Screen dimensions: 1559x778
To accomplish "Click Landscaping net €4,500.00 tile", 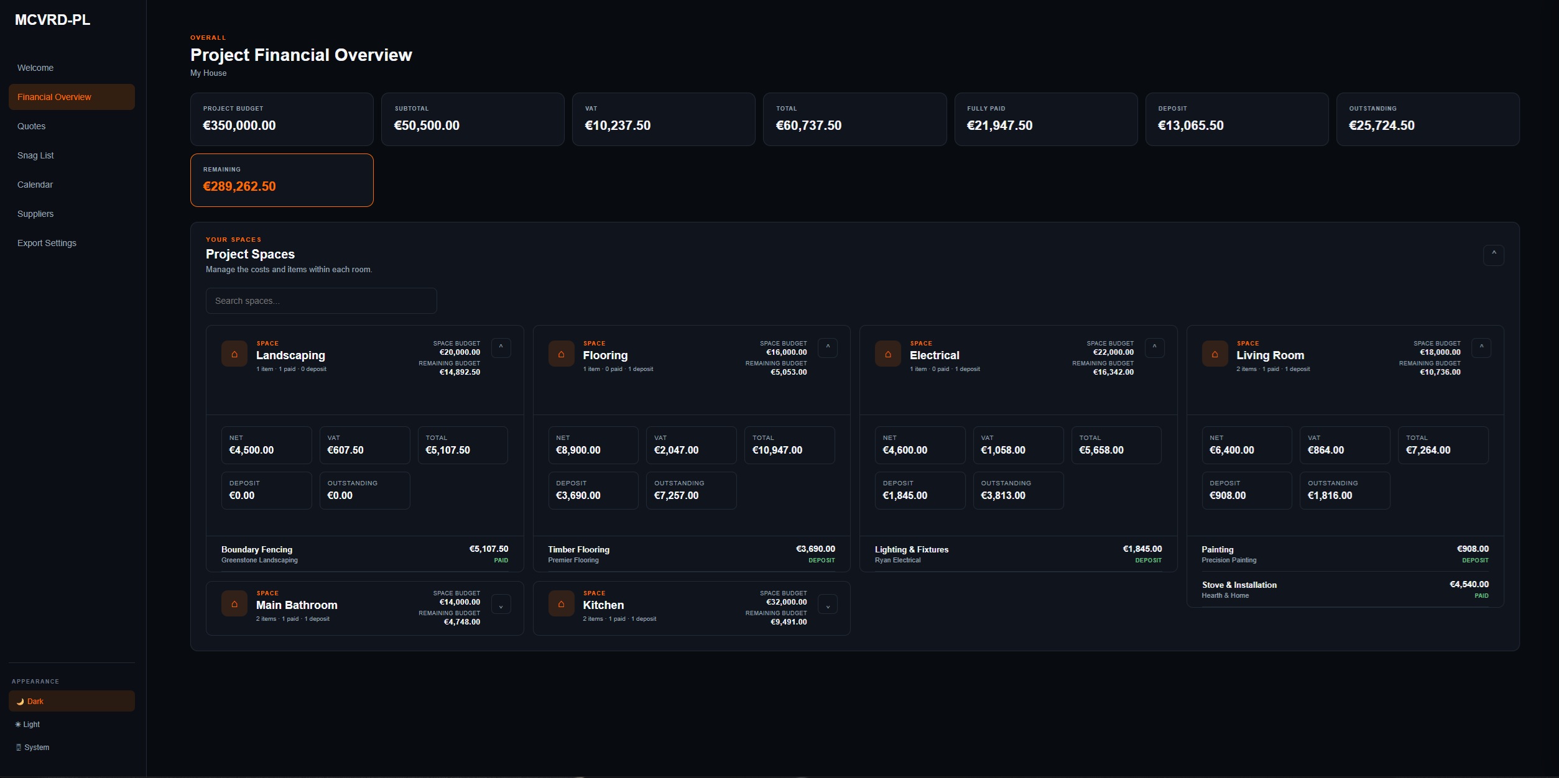I will tap(266, 445).
